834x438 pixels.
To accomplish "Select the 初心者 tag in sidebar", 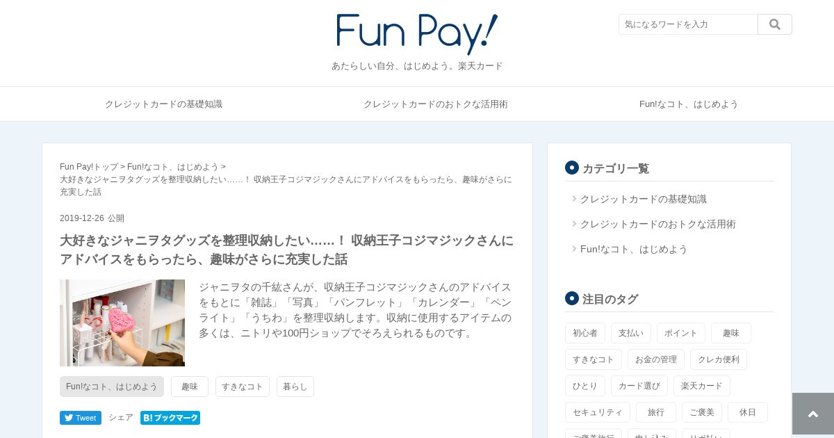I will pyautogui.click(x=585, y=333).
